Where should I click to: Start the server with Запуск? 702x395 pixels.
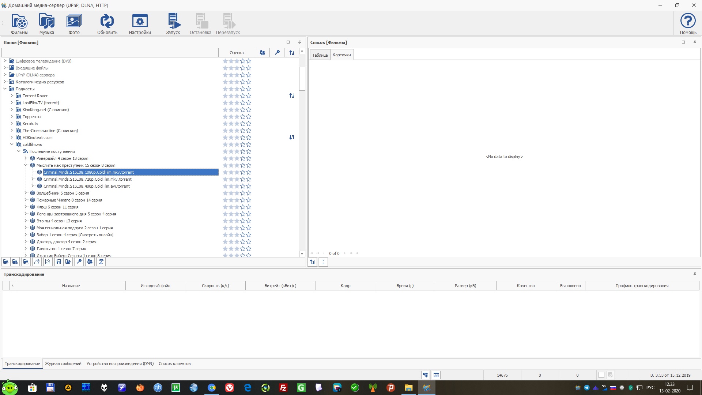point(173,24)
